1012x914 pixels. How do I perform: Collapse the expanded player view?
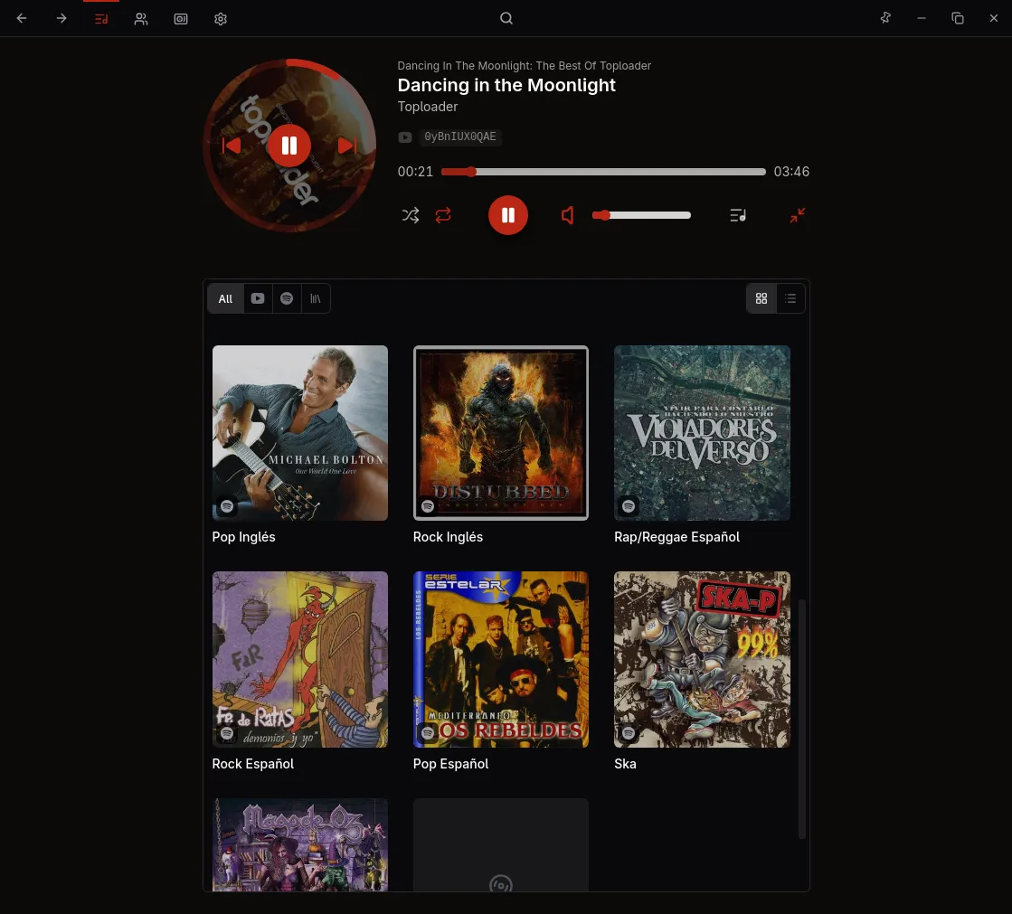pyautogui.click(x=797, y=215)
